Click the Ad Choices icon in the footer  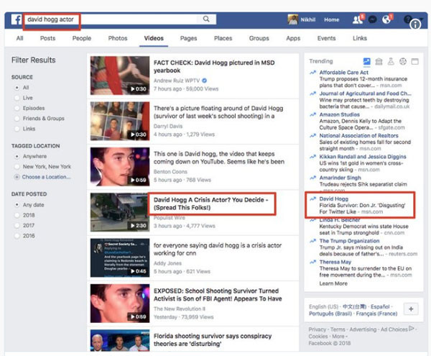412,329
